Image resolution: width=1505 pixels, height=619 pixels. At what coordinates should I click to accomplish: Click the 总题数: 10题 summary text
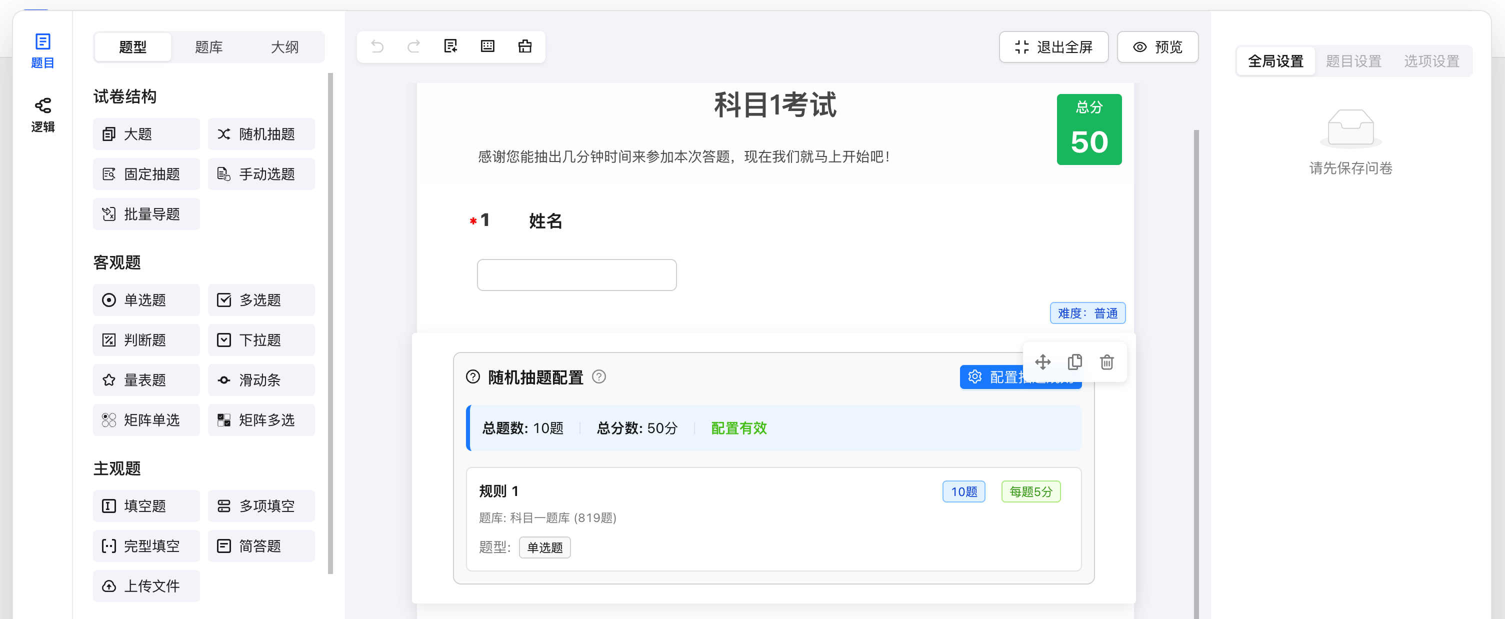522,428
